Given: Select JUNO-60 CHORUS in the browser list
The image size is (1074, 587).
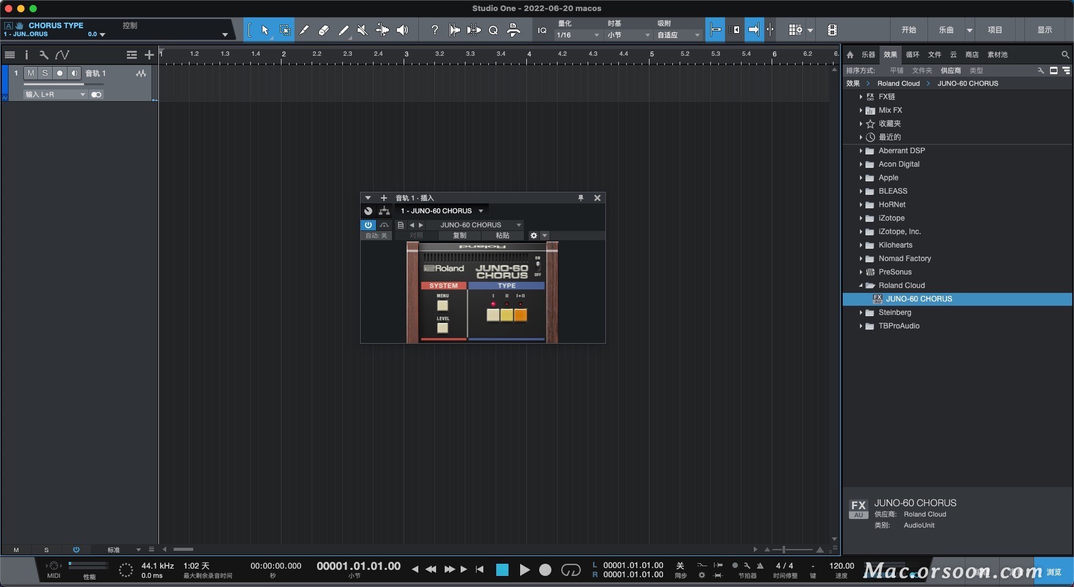Looking at the screenshot, I should pos(957,299).
